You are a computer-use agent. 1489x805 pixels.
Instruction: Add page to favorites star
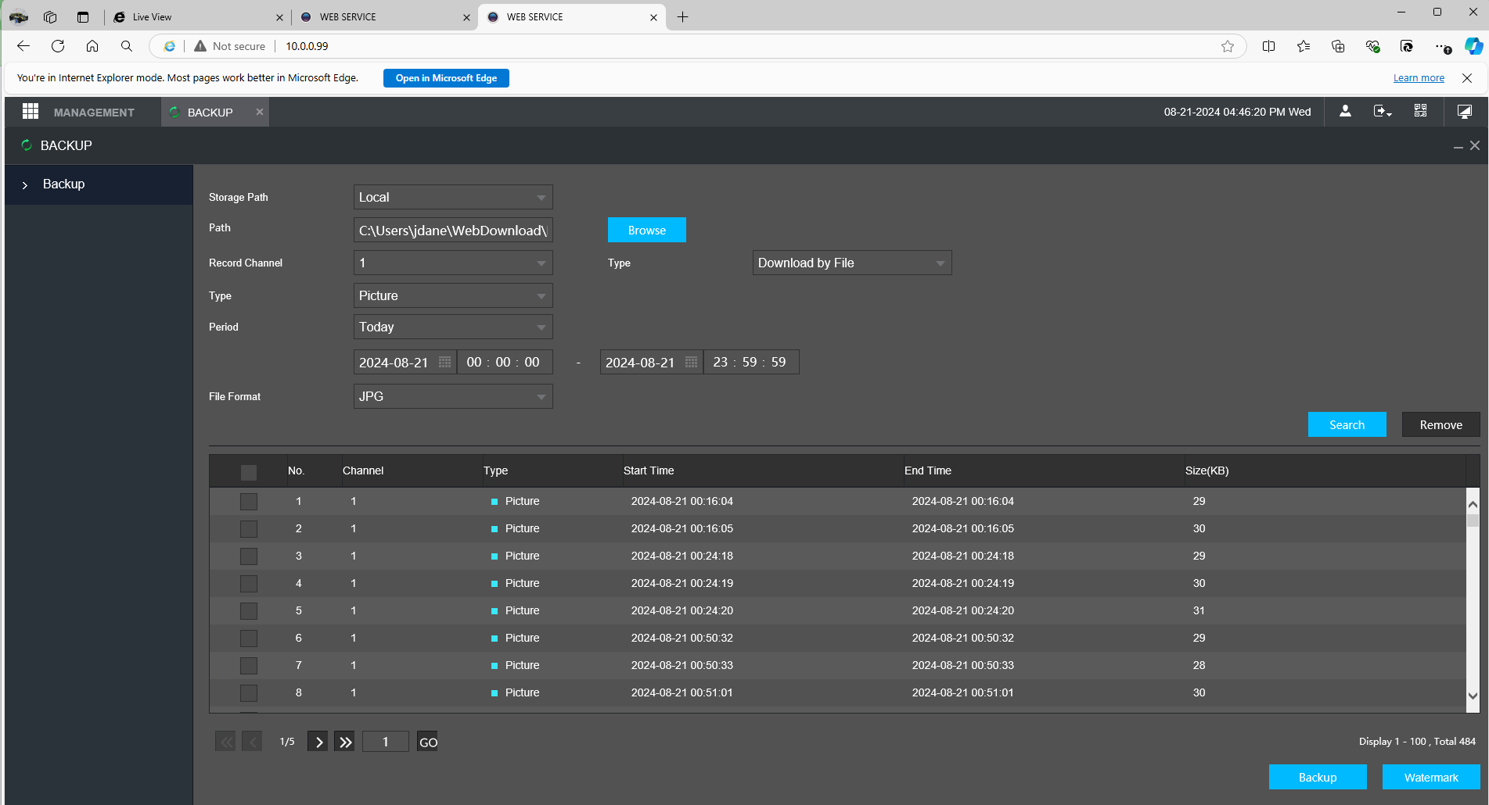tap(1228, 46)
